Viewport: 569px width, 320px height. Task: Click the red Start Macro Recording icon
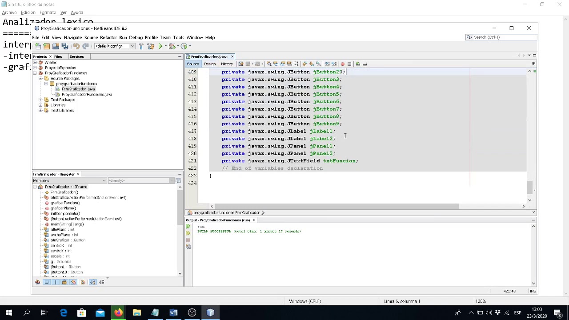pyautogui.click(x=342, y=64)
